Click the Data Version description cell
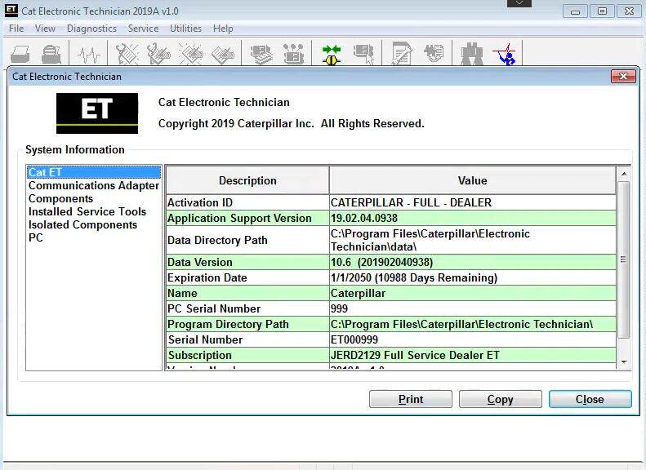 tap(247, 262)
